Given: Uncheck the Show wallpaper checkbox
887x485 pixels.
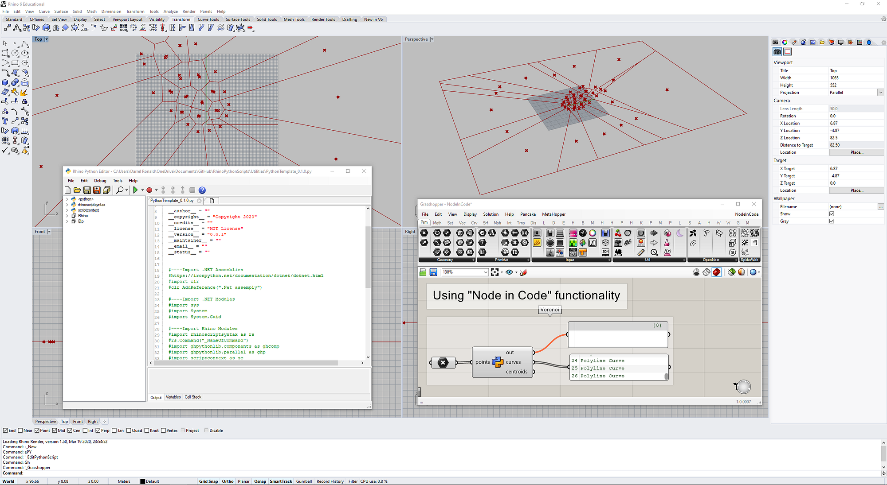Looking at the screenshot, I should (832, 213).
